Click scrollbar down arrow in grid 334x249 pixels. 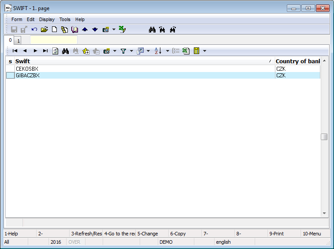324,213
